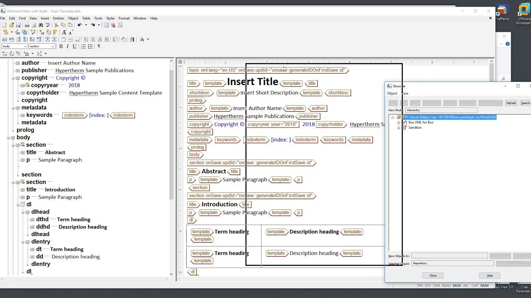Collapse the dlhead node in the tree
The width and height of the screenshot is (531, 298).
(22, 211)
